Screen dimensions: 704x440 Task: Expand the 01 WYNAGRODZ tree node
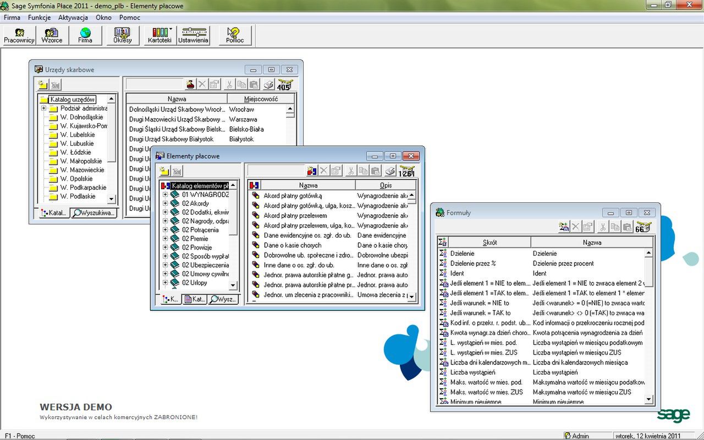point(165,195)
